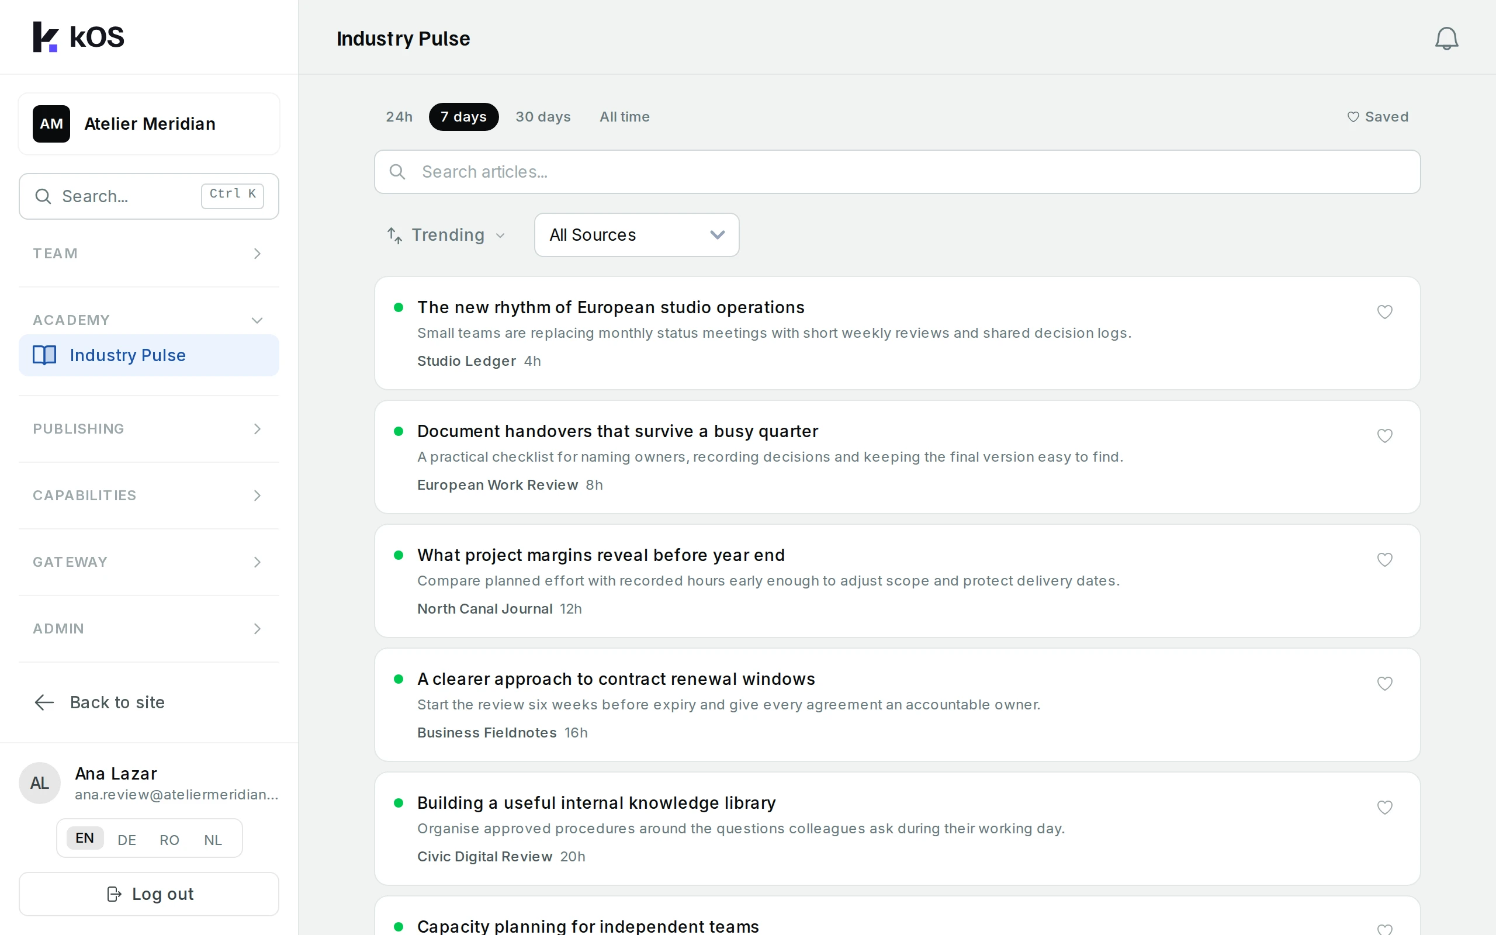The height and width of the screenshot is (935, 1496).
Task: Switch language to DE
Action: (x=127, y=840)
